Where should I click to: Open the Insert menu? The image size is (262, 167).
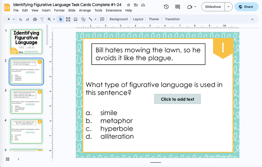tap(46, 10)
